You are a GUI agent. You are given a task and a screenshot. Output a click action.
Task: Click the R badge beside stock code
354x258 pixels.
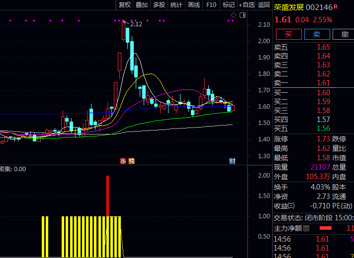(x=336, y=6)
